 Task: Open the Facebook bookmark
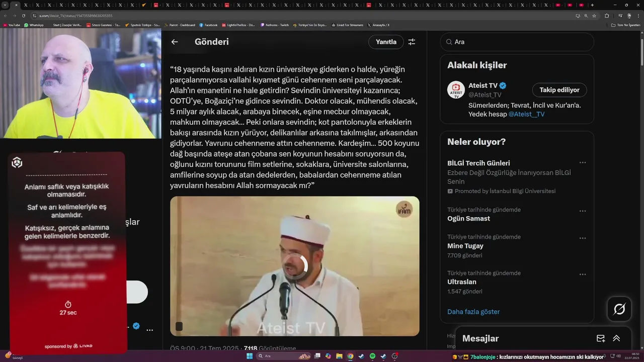[208, 25]
